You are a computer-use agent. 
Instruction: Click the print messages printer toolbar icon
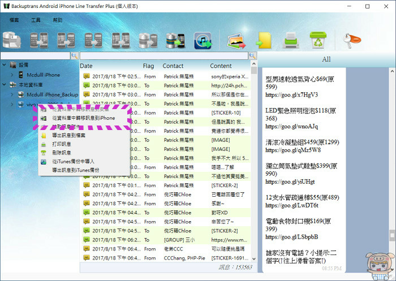click(291, 40)
